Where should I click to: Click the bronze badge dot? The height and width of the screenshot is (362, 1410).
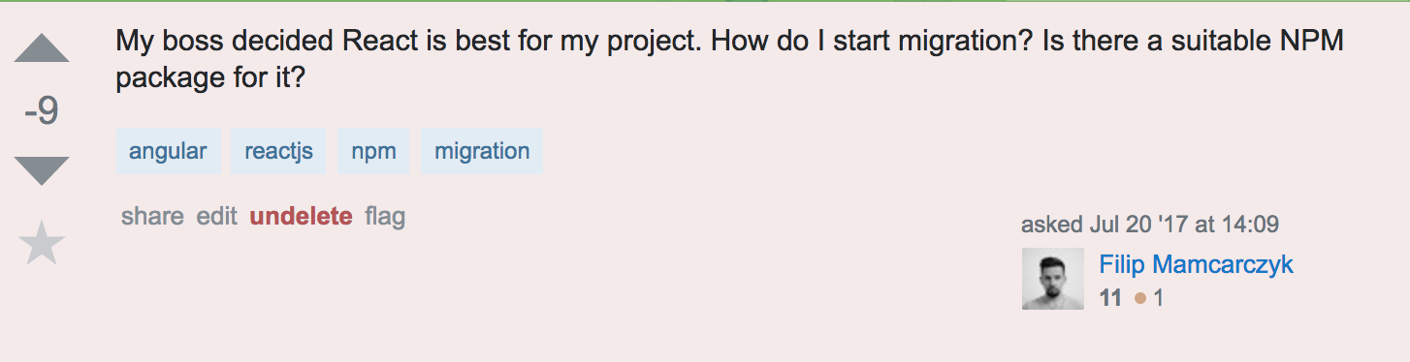click(x=1140, y=299)
